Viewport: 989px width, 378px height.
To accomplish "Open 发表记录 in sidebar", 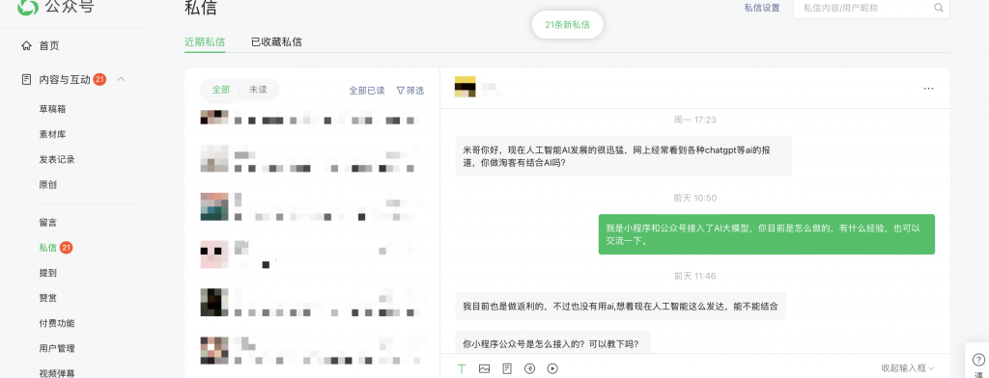I will [x=57, y=159].
